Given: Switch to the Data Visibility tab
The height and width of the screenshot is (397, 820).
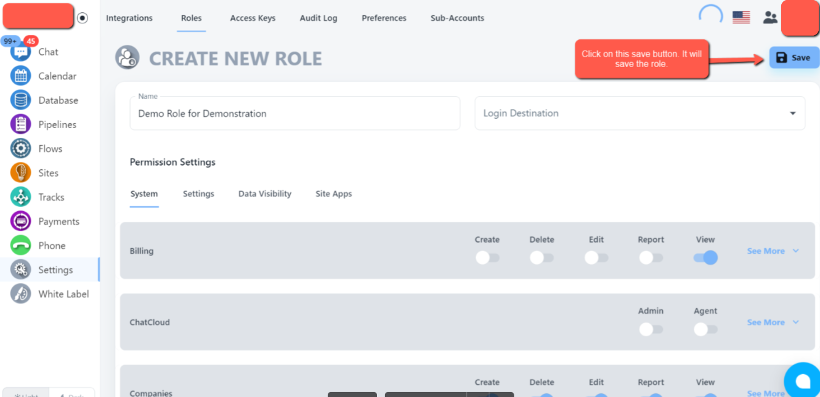Looking at the screenshot, I should click(x=265, y=194).
